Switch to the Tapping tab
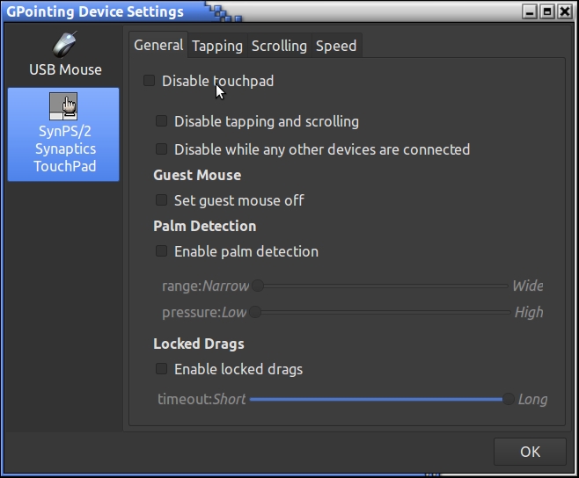Viewport: 579px width, 478px height. [x=217, y=46]
